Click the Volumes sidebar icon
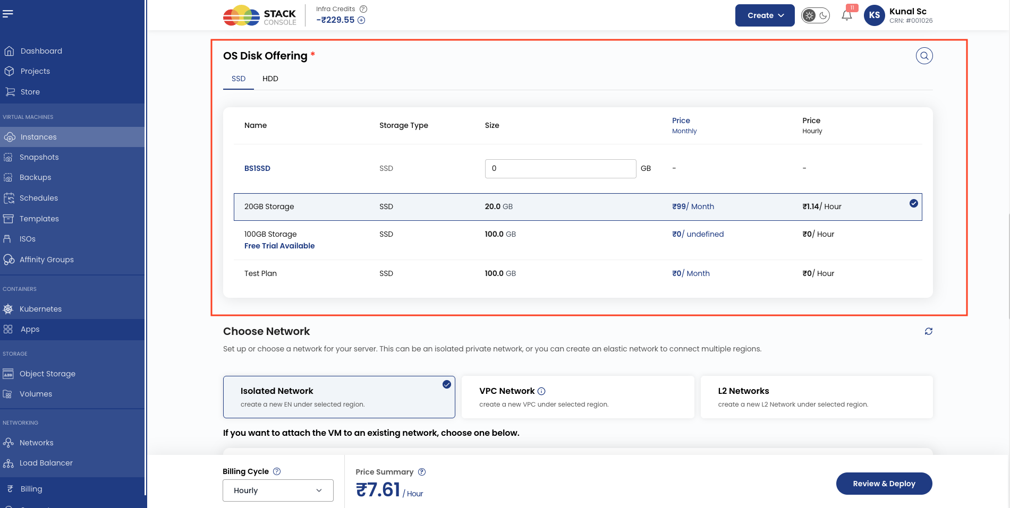Image resolution: width=1010 pixels, height=508 pixels. (x=7, y=394)
